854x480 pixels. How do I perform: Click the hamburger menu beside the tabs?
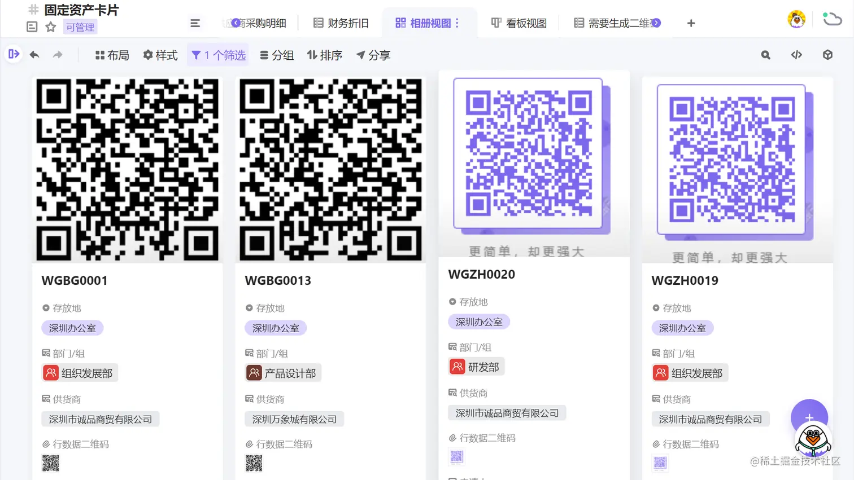pos(195,23)
